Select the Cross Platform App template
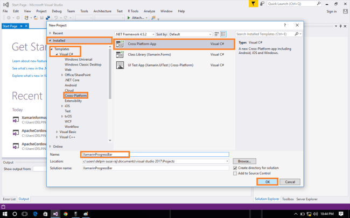350x218 pixels. click(174, 44)
